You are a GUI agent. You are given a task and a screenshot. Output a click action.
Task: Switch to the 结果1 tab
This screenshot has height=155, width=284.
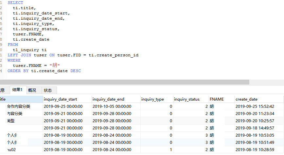click(x=18, y=90)
